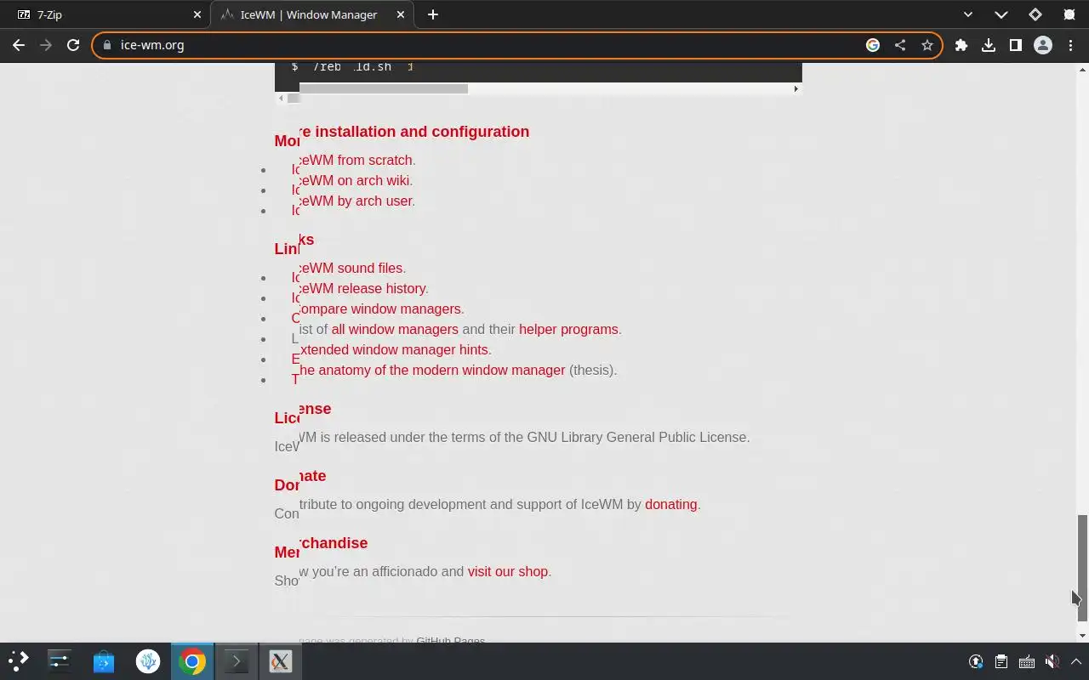Screen dimensions: 1089x680
Task: View site information via the lock icon
Action: point(106,45)
